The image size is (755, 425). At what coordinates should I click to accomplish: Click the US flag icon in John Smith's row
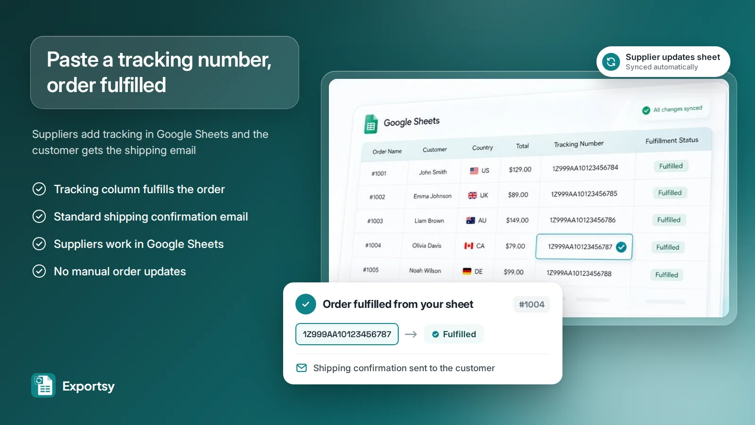474,170
